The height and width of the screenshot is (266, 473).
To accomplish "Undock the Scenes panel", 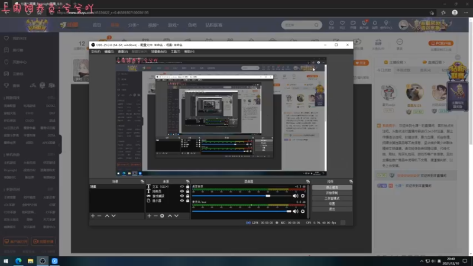I will [x=142, y=181].
